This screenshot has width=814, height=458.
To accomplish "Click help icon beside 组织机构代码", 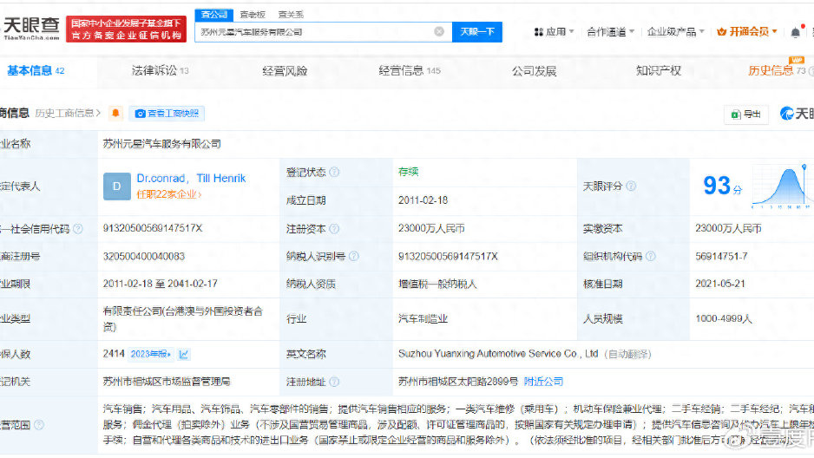I will coord(651,256).
